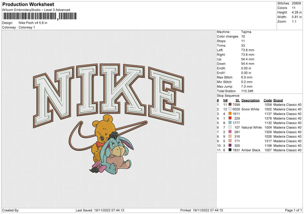
Task: Click the 'Colorway 1' value
Action: 27,27
